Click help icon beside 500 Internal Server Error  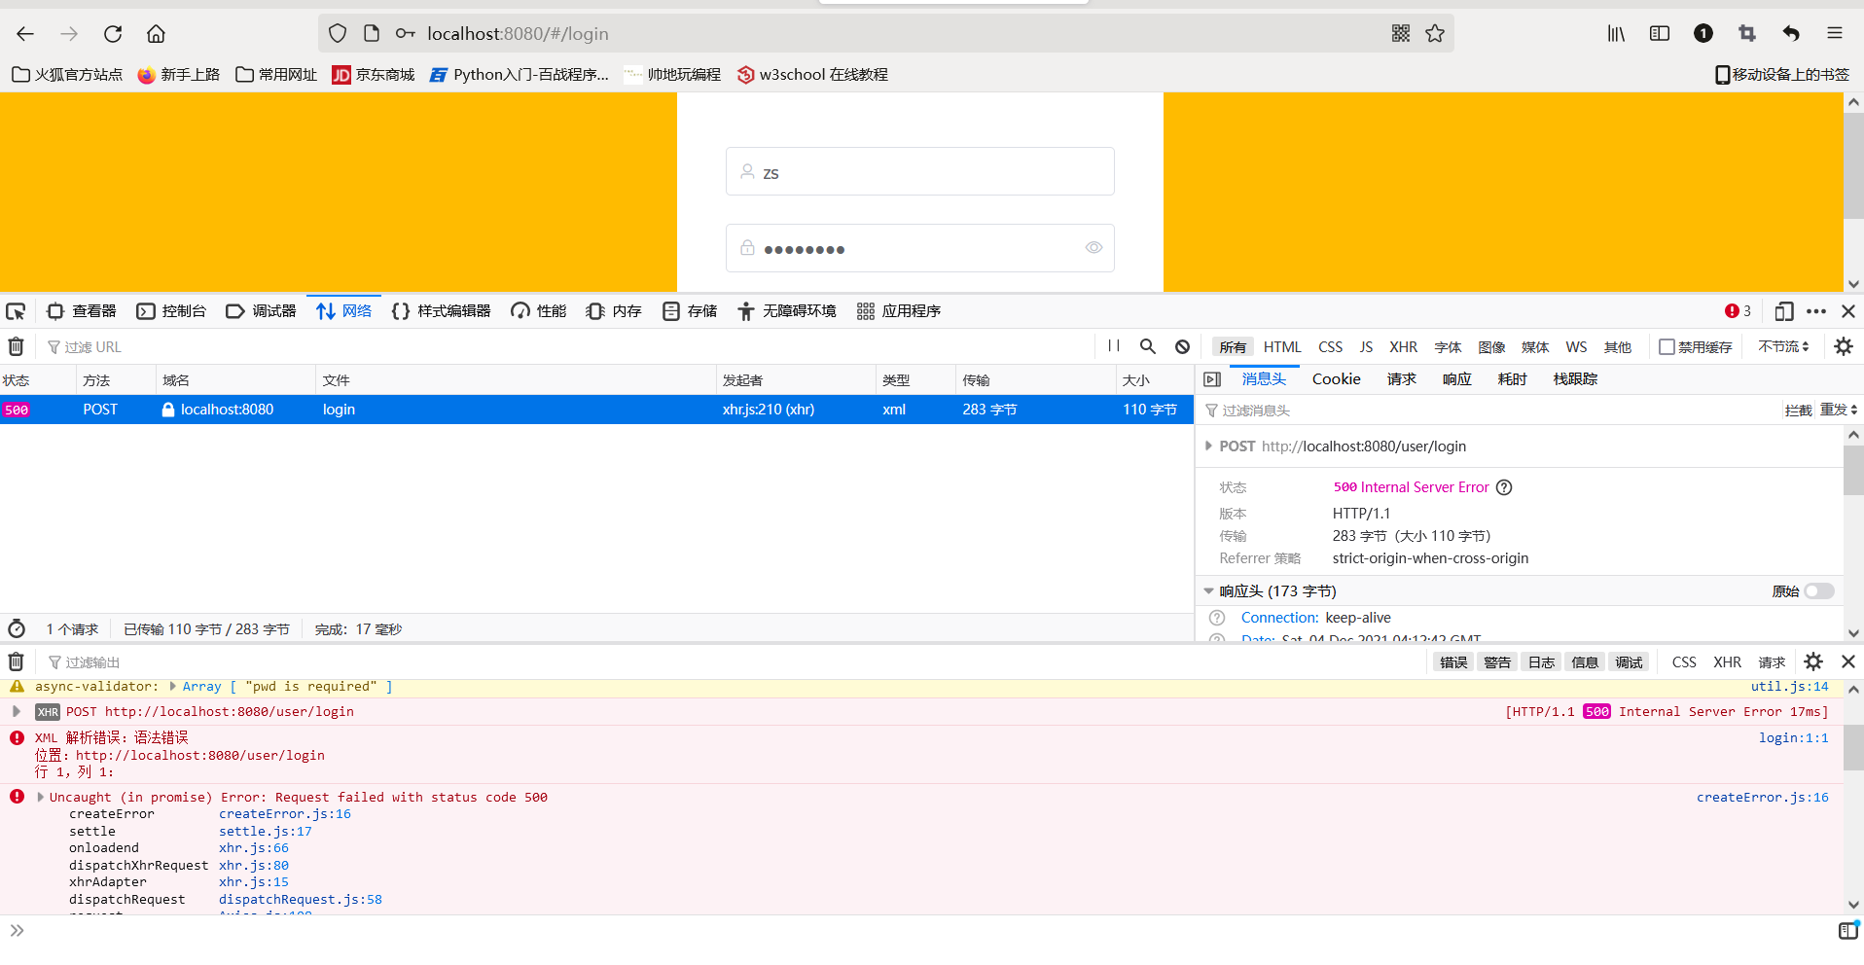[x=1504, y=487]
